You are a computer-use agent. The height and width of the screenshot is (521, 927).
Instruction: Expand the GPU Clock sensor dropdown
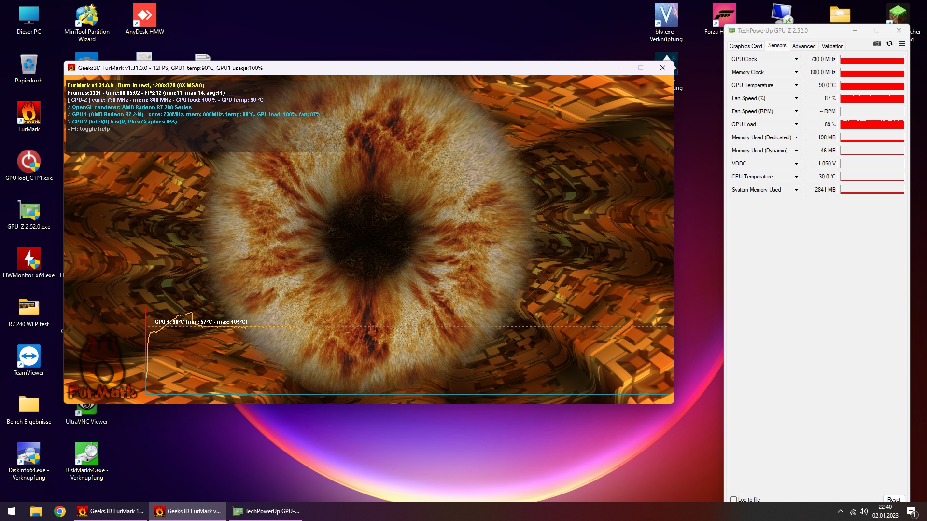click(x=796, y=59)
